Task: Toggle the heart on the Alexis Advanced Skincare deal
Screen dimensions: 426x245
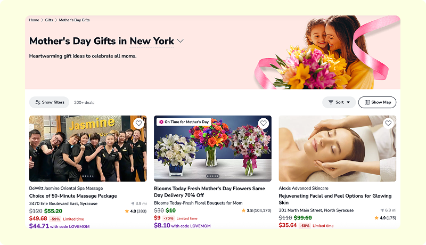Action: tap(388, 123)
